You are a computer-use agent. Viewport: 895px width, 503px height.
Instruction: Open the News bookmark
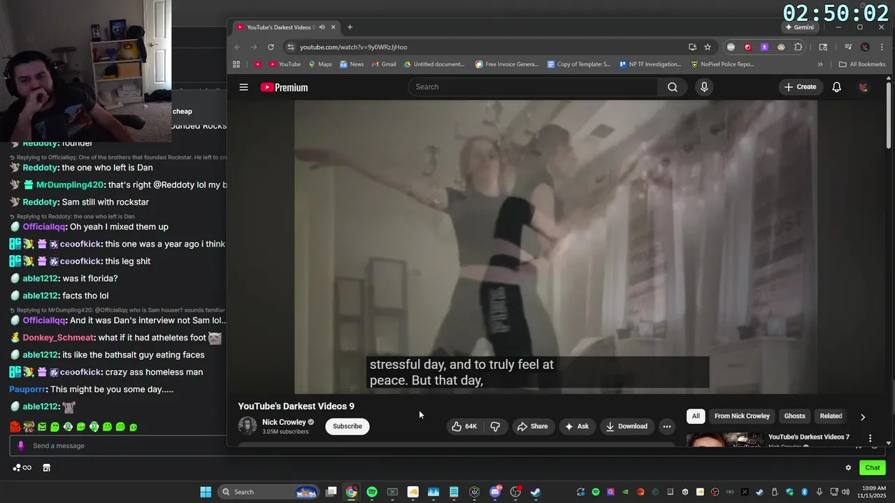[352, 64]
